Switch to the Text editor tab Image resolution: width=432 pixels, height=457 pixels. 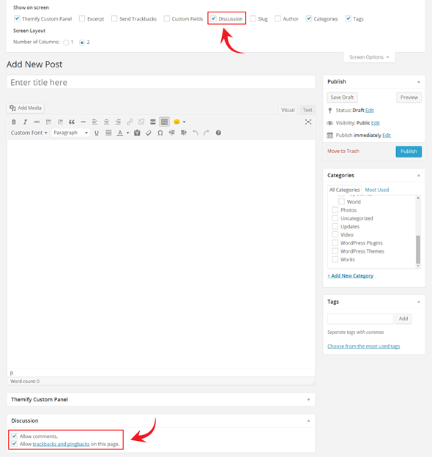pyautogui.click(x=307, y=110)
